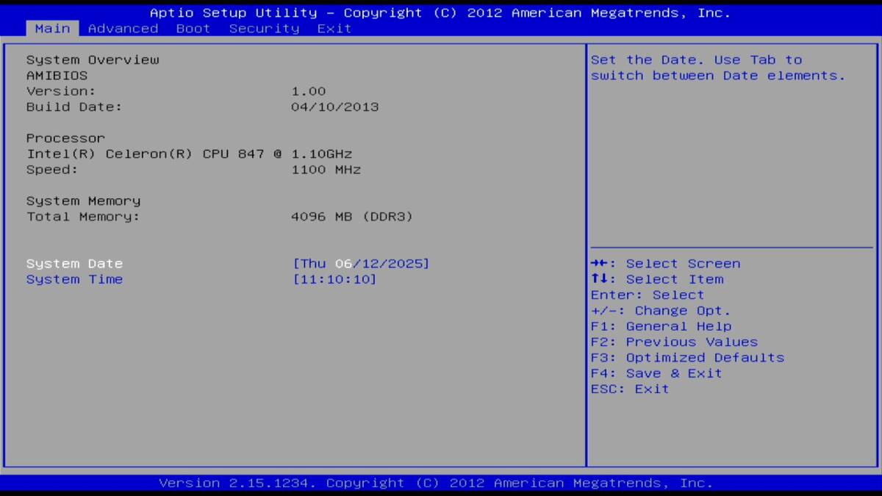Select the System Date label
882x496 pixels.
tap(74, 264)
